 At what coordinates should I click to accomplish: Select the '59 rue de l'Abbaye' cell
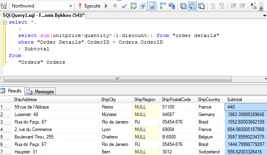55,107
